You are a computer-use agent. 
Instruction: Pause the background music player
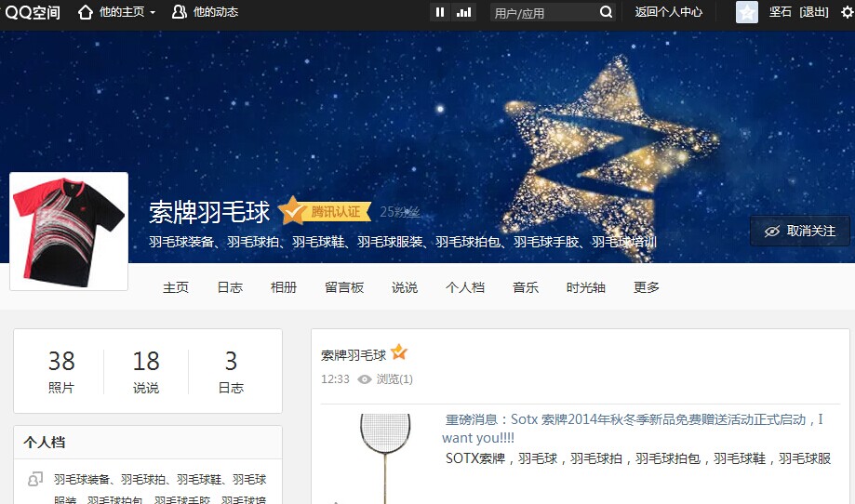coord(440,12)
